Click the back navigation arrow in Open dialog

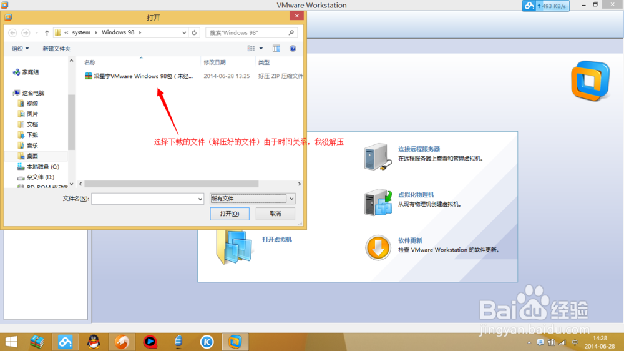[12, 32]
